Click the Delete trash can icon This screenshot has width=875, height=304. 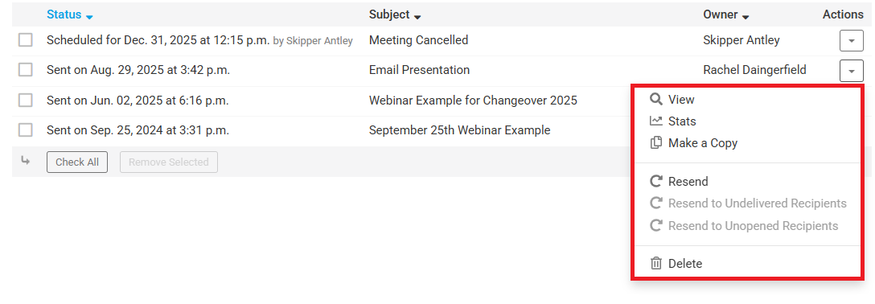point(656,263)
